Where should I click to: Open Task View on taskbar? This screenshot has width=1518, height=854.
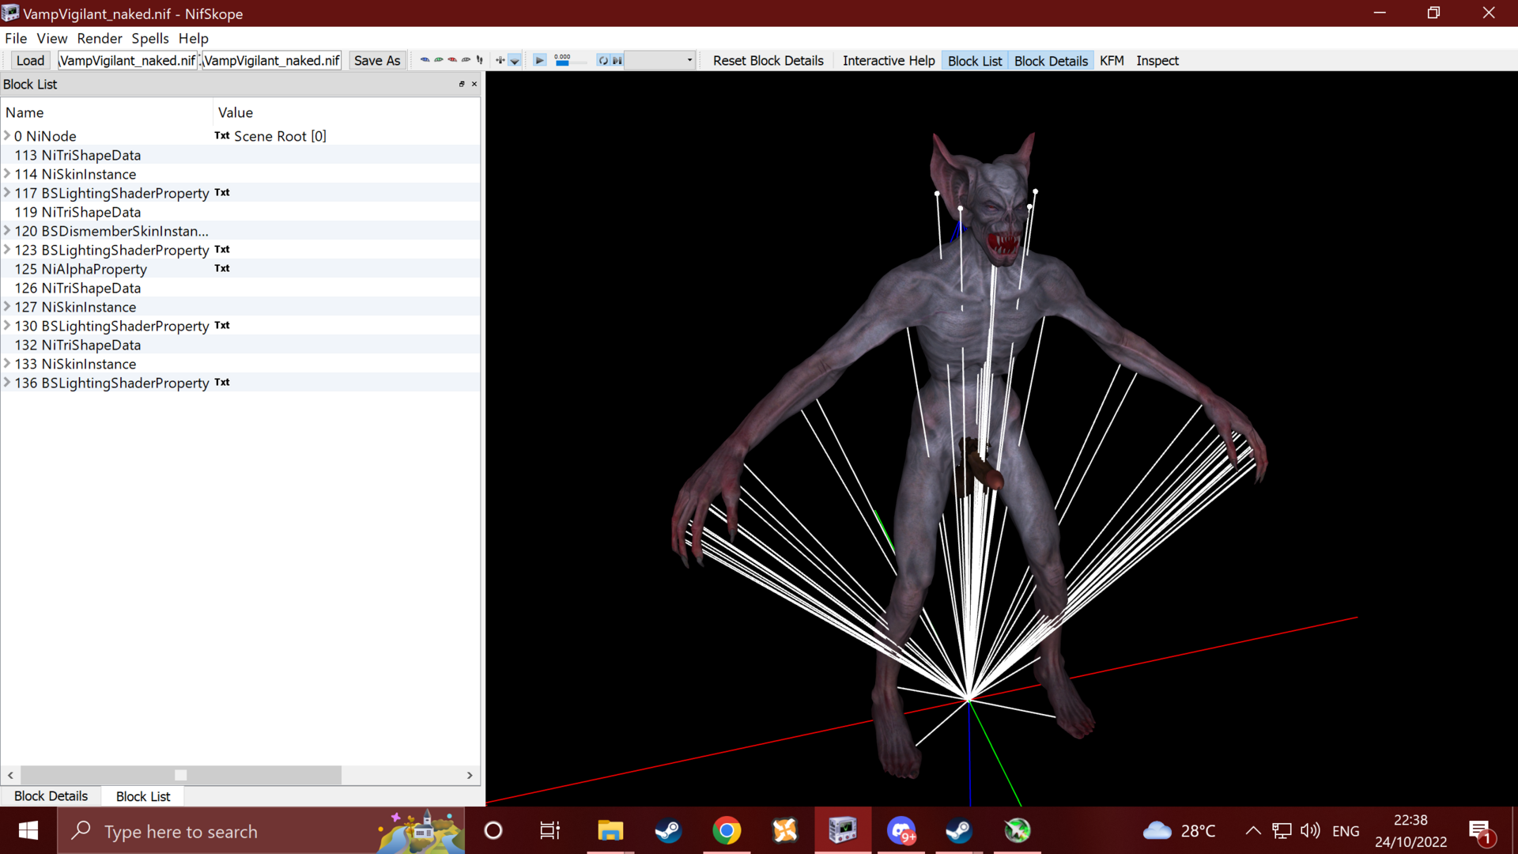tap(549, 830)
